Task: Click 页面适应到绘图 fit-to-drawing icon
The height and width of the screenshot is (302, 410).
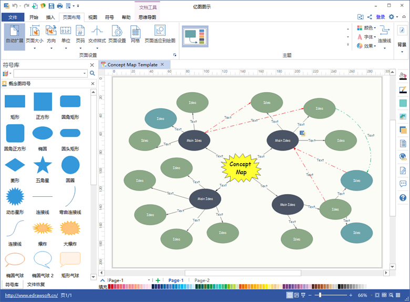Action: point(160,34)
